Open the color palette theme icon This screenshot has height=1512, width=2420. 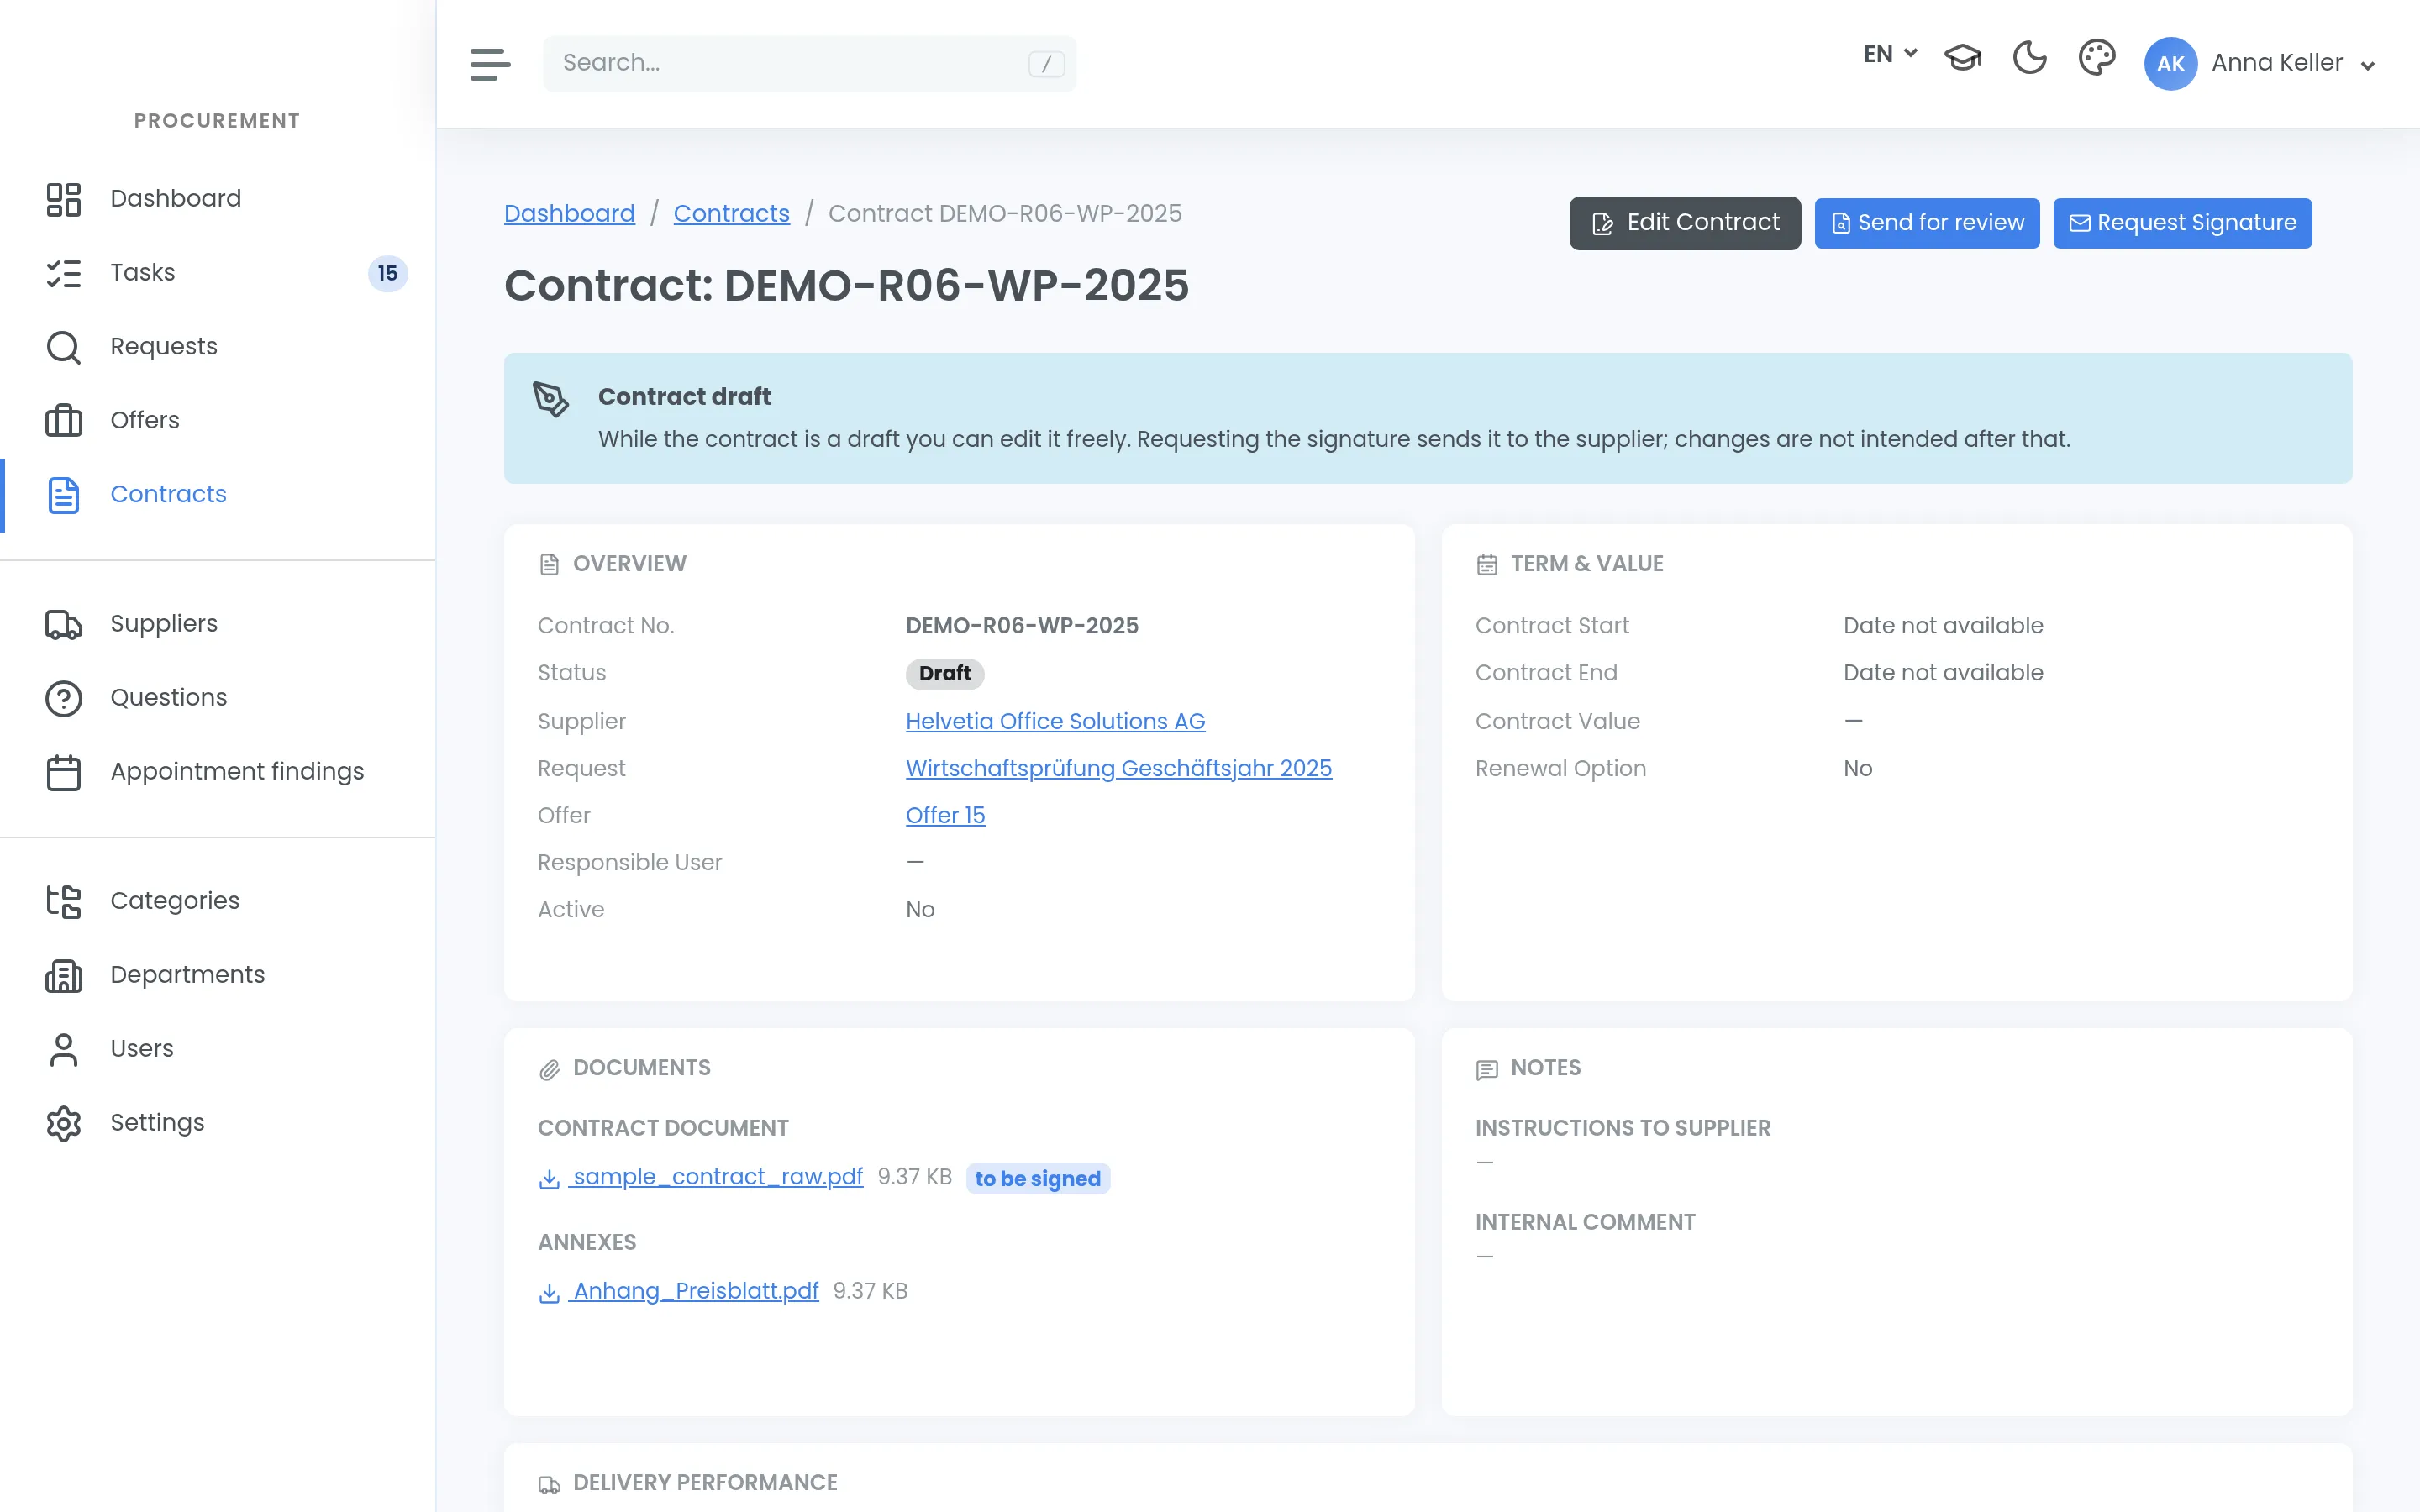pyautogui.click(x=2096, y=58)
